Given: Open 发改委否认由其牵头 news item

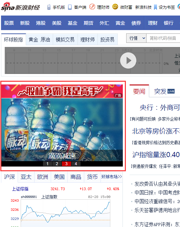Looking at the screenshot, I should tap(157, 184).
